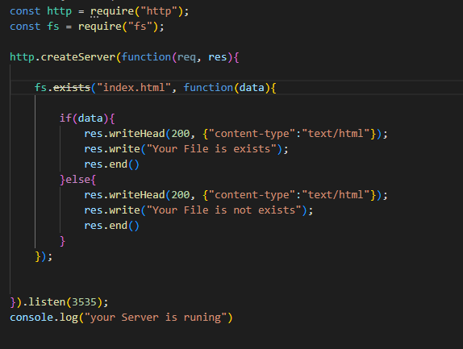Click the console.log statement
The image size is (463, 349).
tap(121, 318)
